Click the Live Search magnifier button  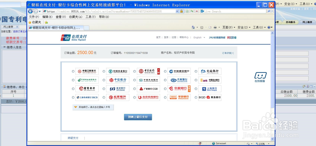click(269, 11)
